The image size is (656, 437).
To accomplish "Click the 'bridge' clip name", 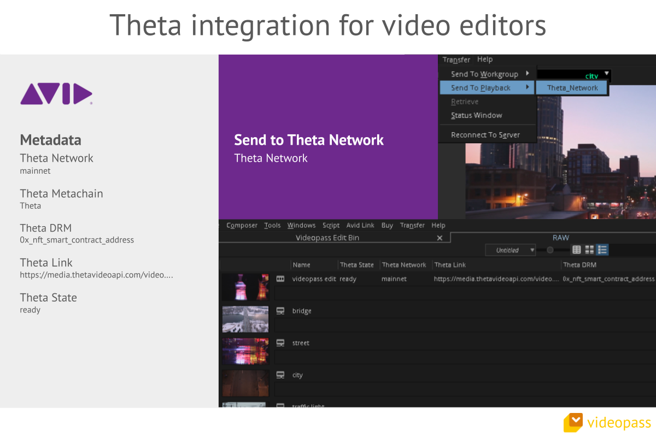I will point(302,311).
